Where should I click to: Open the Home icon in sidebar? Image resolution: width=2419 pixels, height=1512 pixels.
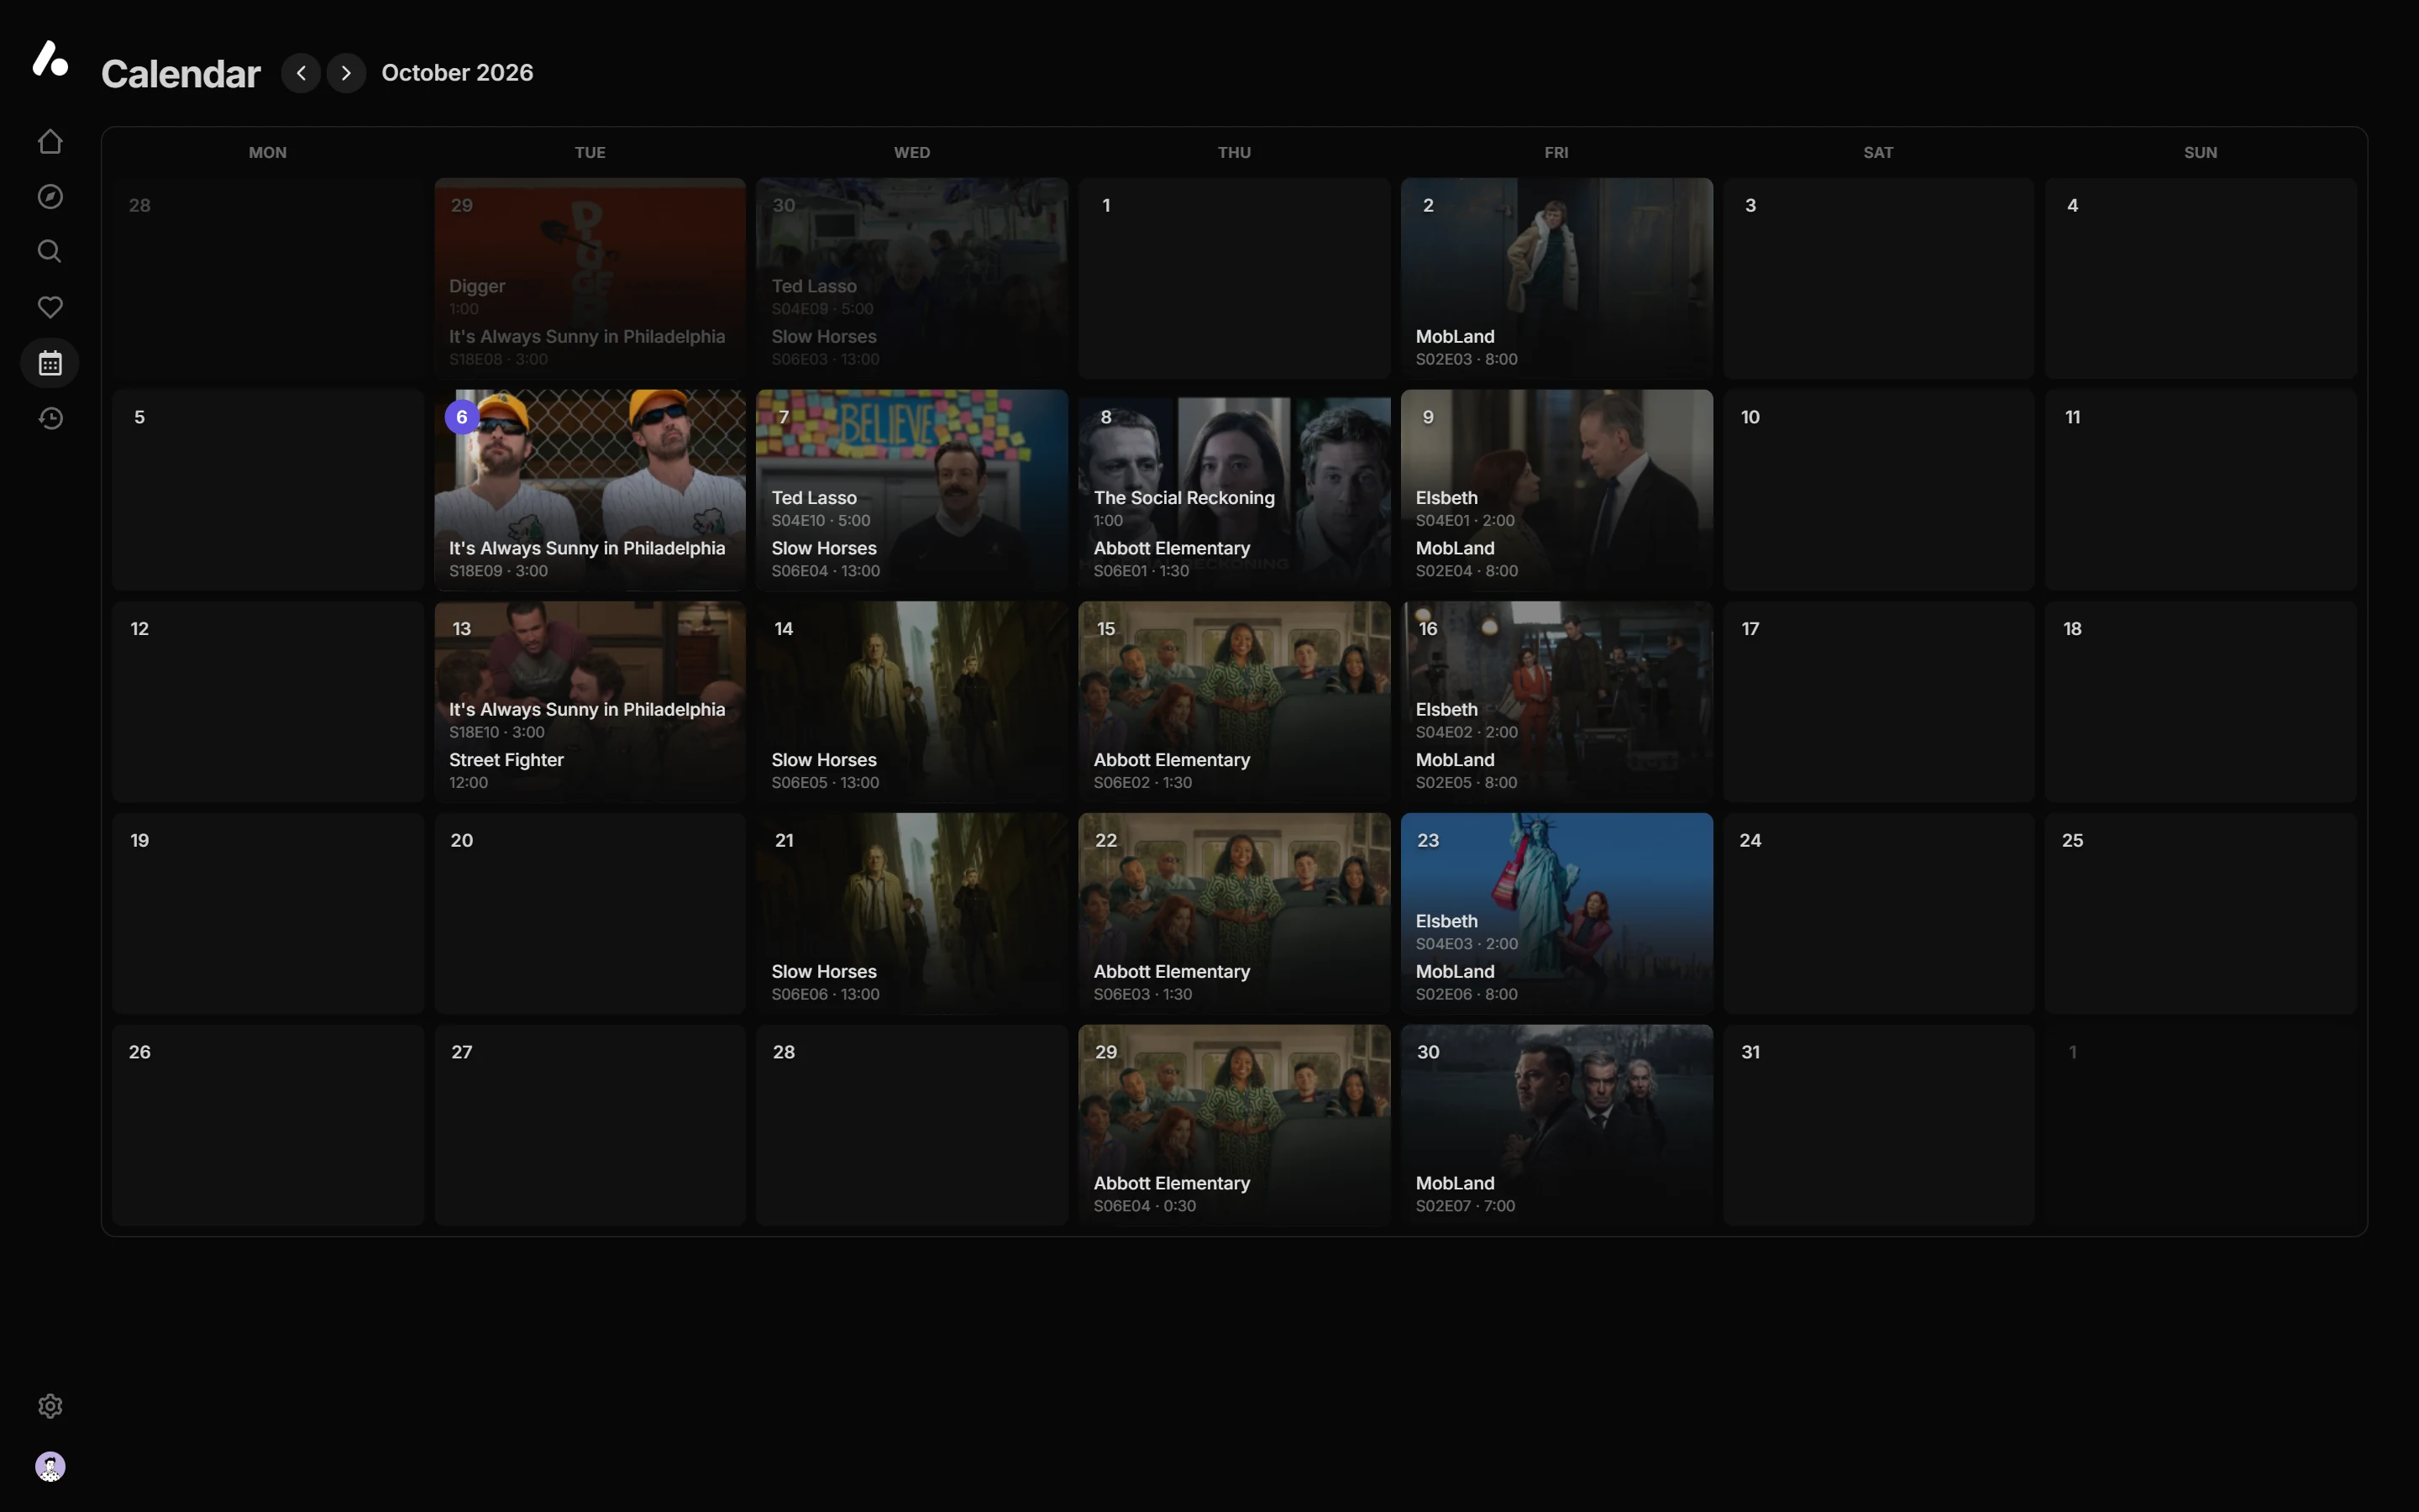tap(50, 142)
